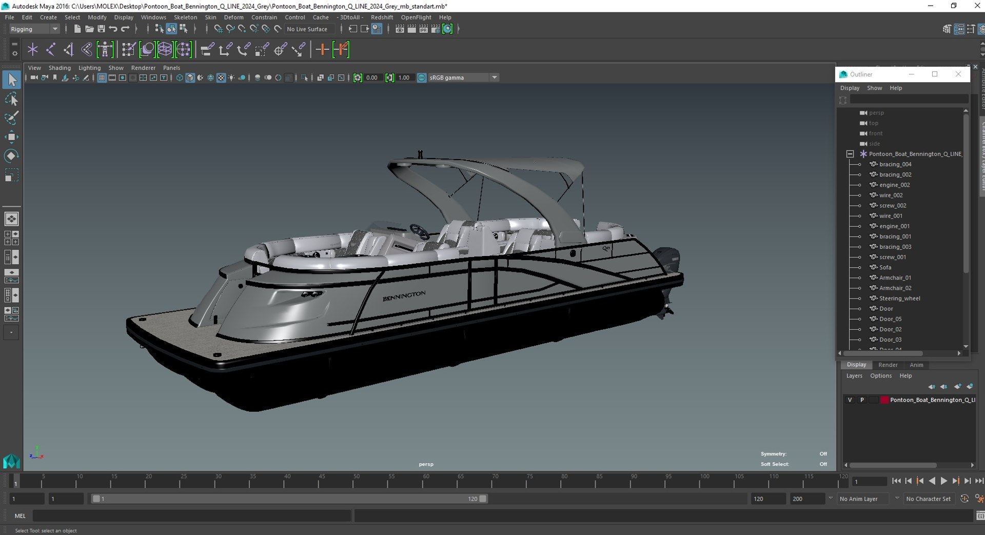The width and height of the screenshot is (985, 535).
Task: Toggle color management ON button beside sRGB gamma
Action: (x=422, y=77)
